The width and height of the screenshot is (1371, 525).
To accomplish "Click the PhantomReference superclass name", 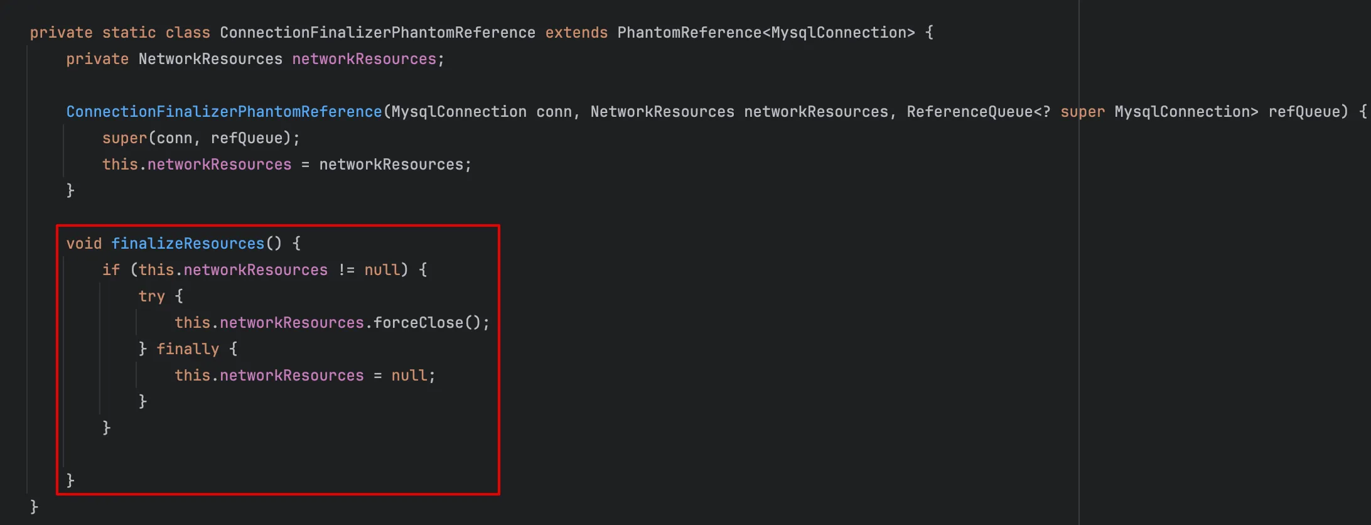I will [x=689, y=33].
